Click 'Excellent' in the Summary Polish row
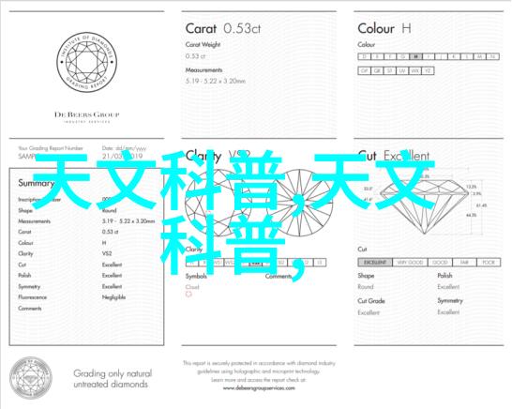The image size is (512, 409). pos(112,276)
